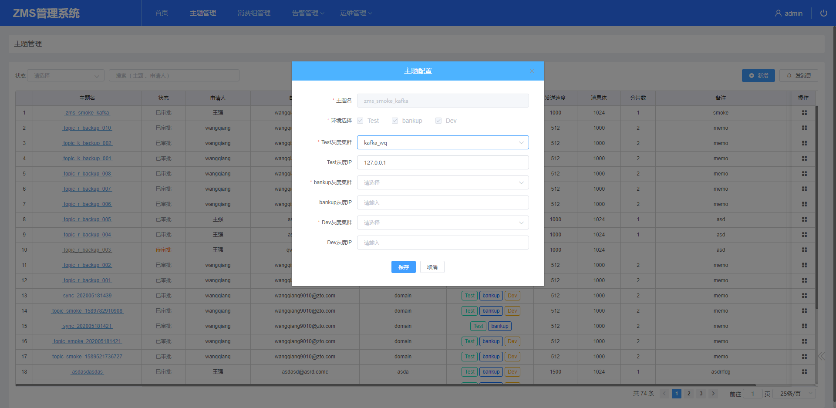This screenshot has height=408, width=836.
Task: Click the double-chevron collapse icon at right edge
Action: tap(821, 356)
